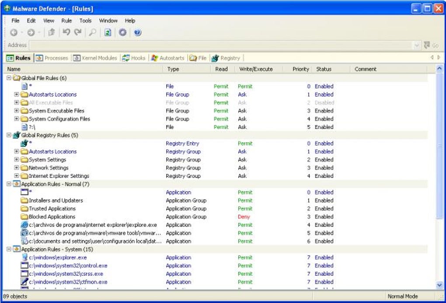Click the Global Registry Rules cube icon
446x303 pixels.
tap(17, 135)
